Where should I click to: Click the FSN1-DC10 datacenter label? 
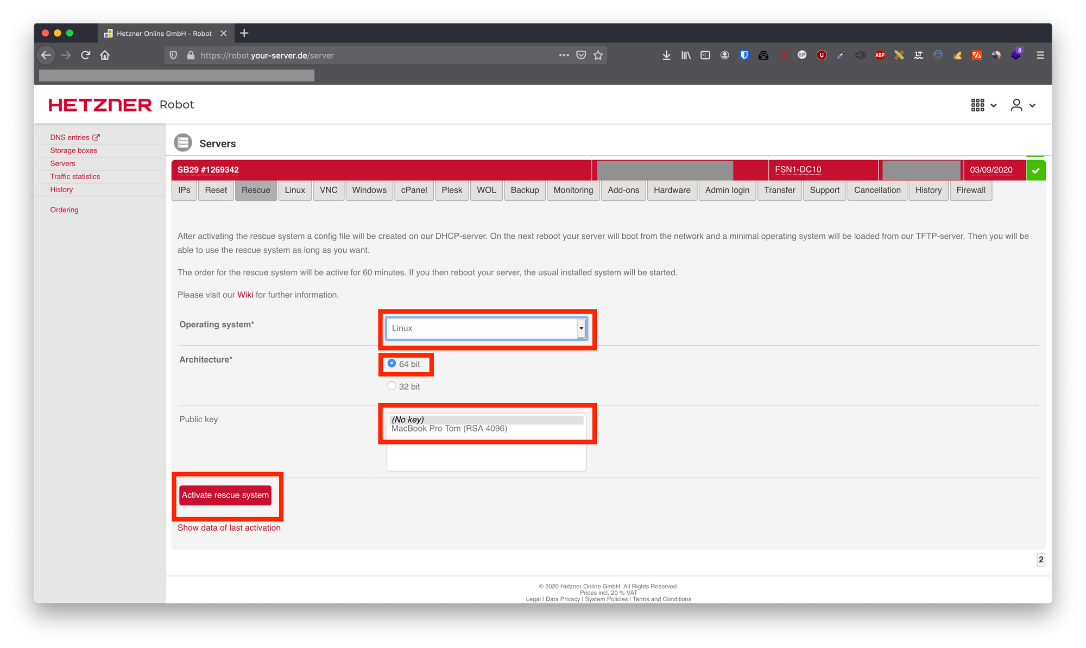pos(798,170)
